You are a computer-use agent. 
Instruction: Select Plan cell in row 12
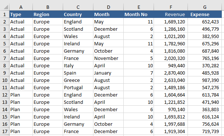21,95
